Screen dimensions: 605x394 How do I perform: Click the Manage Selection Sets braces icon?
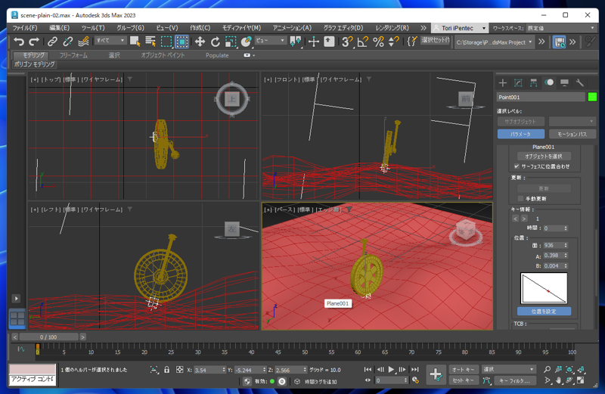(411, 42)
